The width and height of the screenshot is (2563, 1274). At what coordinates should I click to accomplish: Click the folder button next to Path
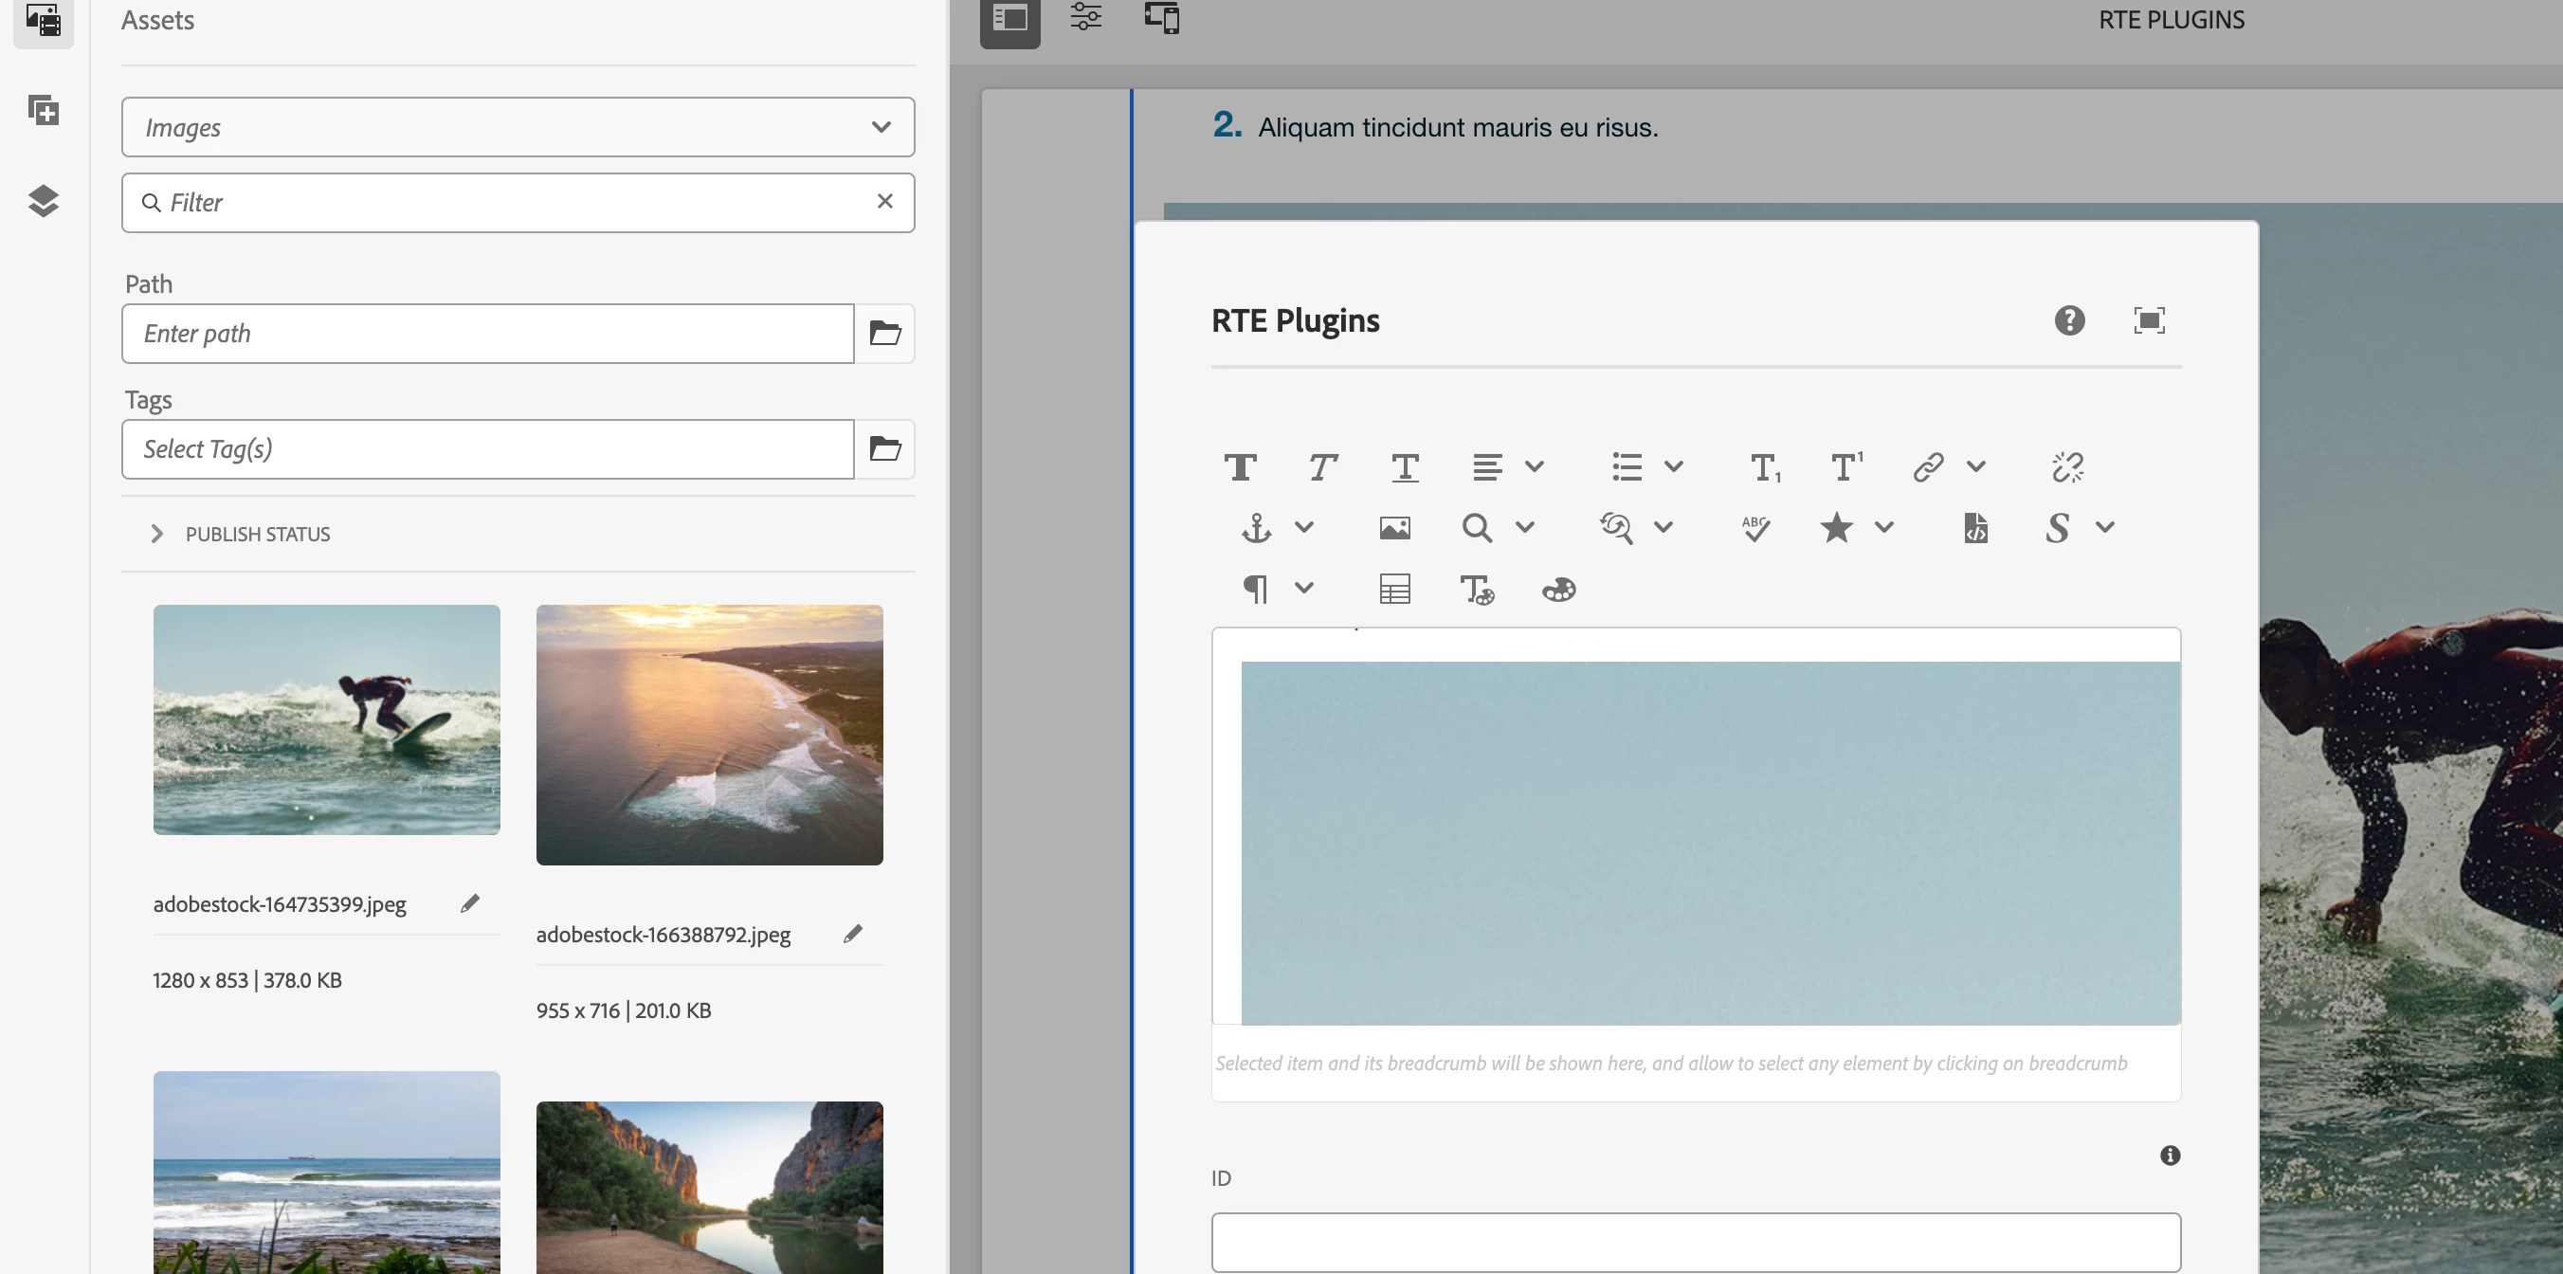(884, 334)
